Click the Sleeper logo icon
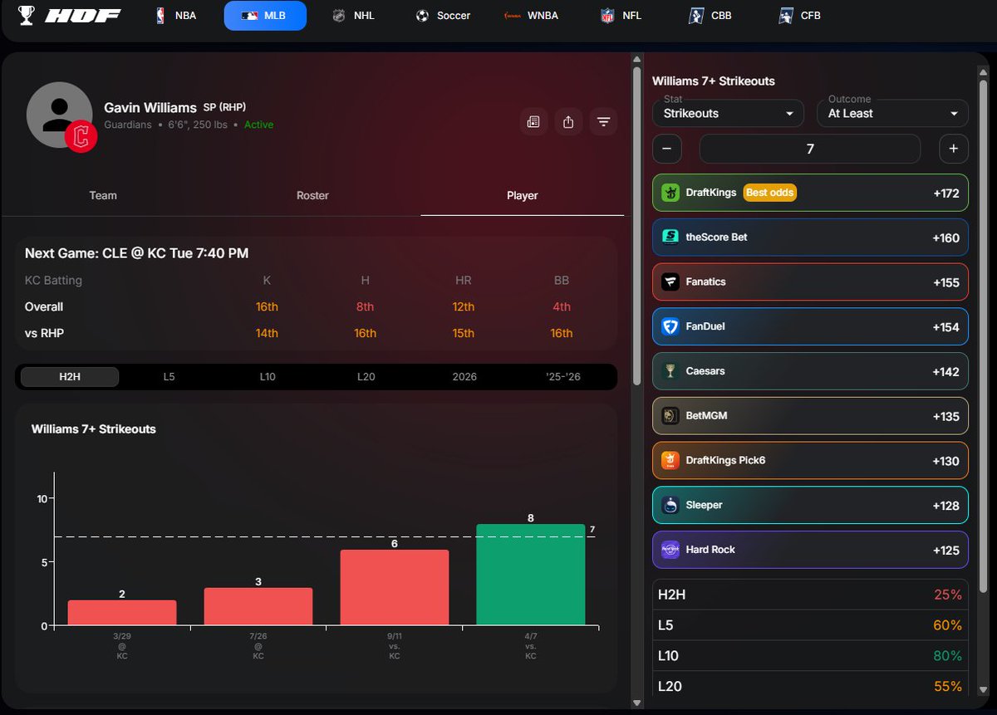 coord(670,506)
